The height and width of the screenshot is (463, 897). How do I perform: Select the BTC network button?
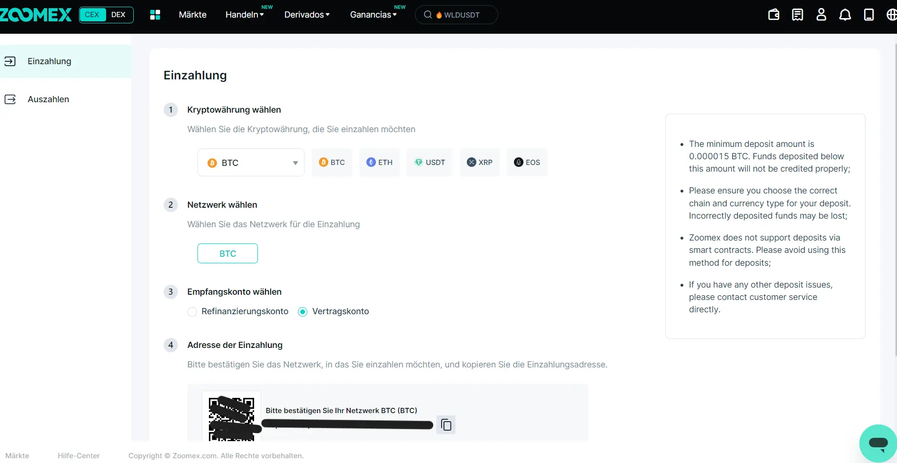point(227,253)
